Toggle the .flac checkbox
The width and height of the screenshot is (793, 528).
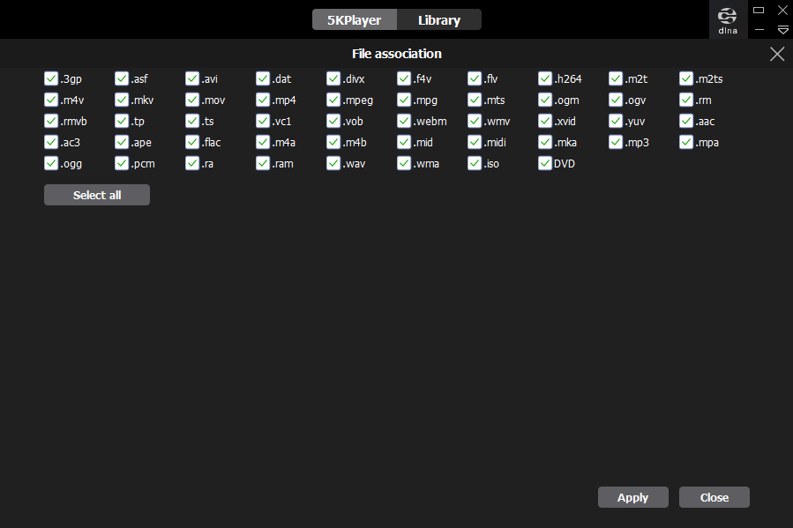[x=192, y=143]
